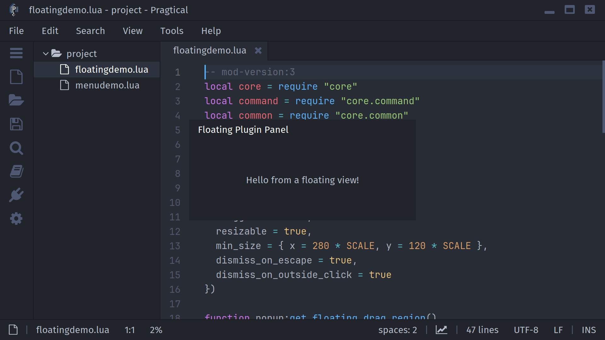Click the number 280 on line 13
Screen dimensions: 605x340
[321, 246]
